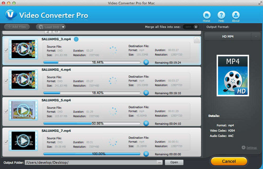Image resolution: width=263 pixels, height=169 pixels.
Task: Click the blue T icon beside SALUAMIG_3.mp4
Action: 76,39
